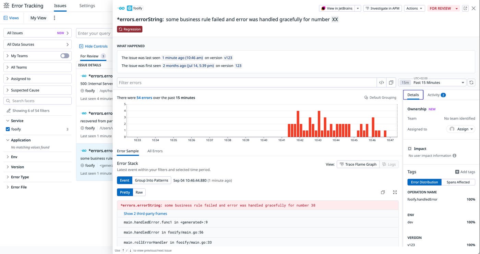480x254 pixels.
Task: Click inside the Filter errors field
Action: [240, 82]
